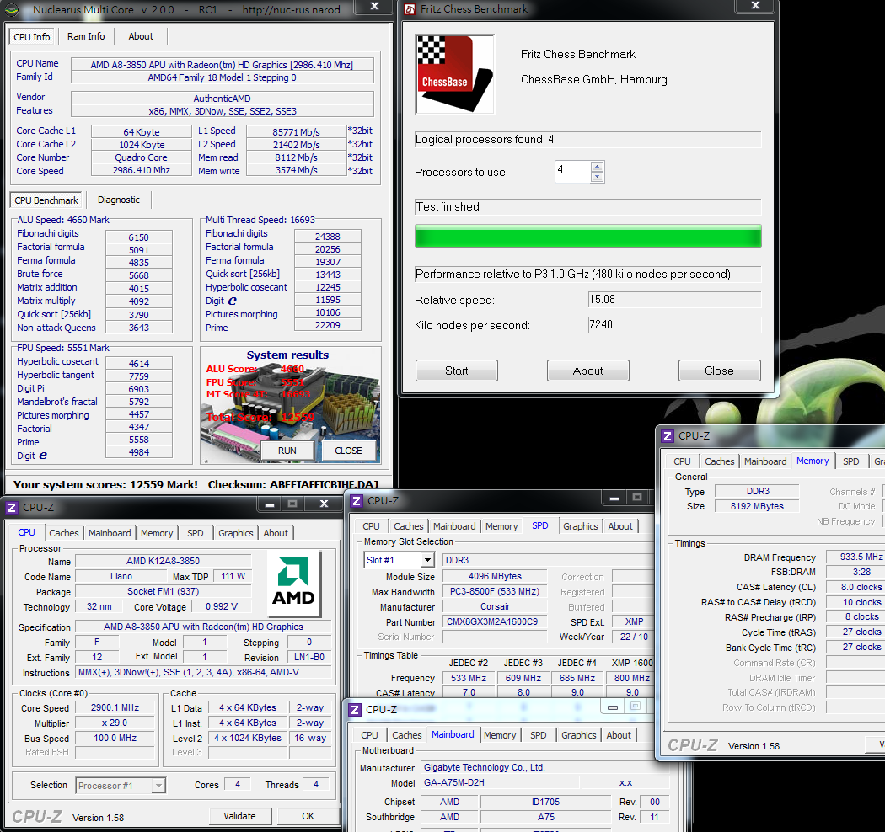Open Mainboard tab in the CPU-Z processor window
Viewport: 885px width, 832px height.
(x=110, y=533)
